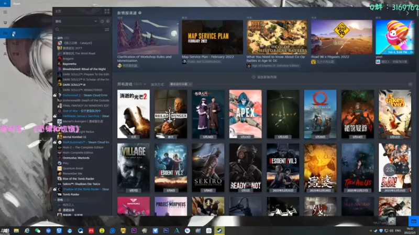419x235 pixels.
Task: Launch Internet Explorer from the taskbar
Action: [27, 230]
